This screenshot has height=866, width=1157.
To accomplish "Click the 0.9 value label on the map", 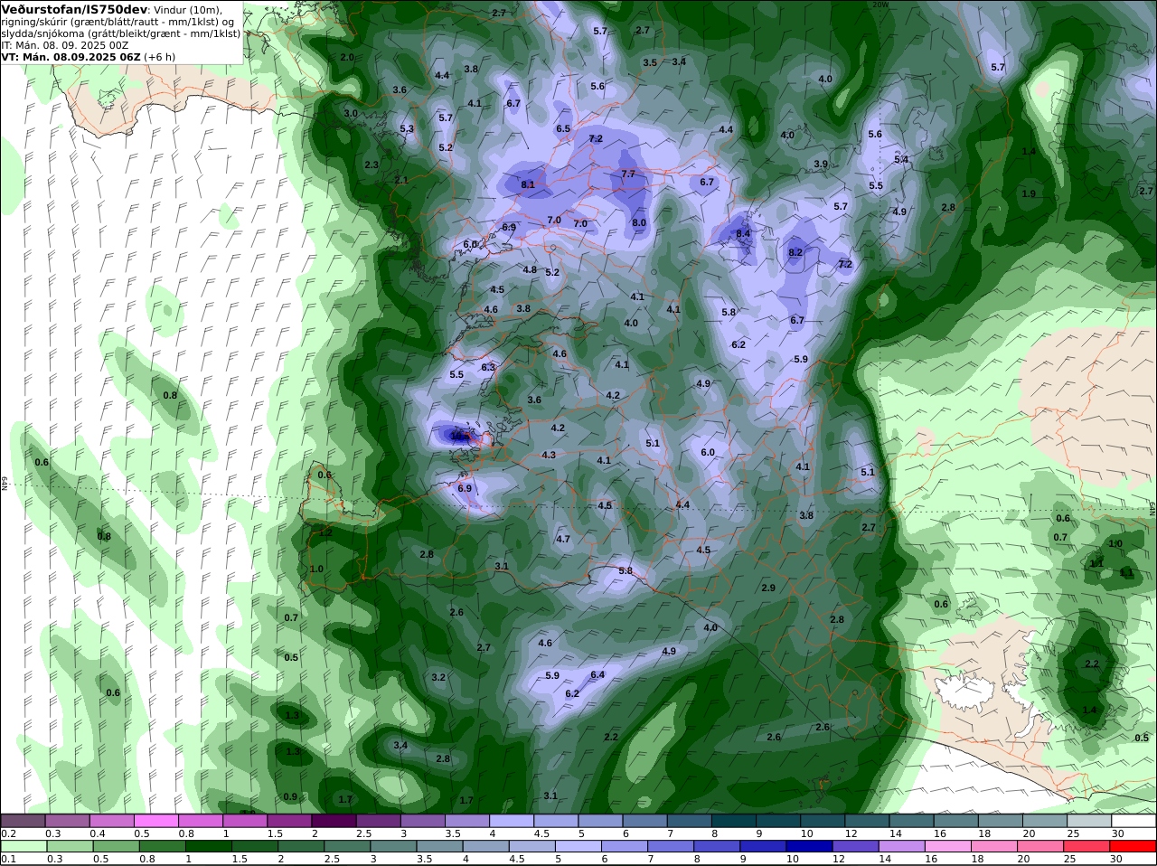I will point(290,796).
